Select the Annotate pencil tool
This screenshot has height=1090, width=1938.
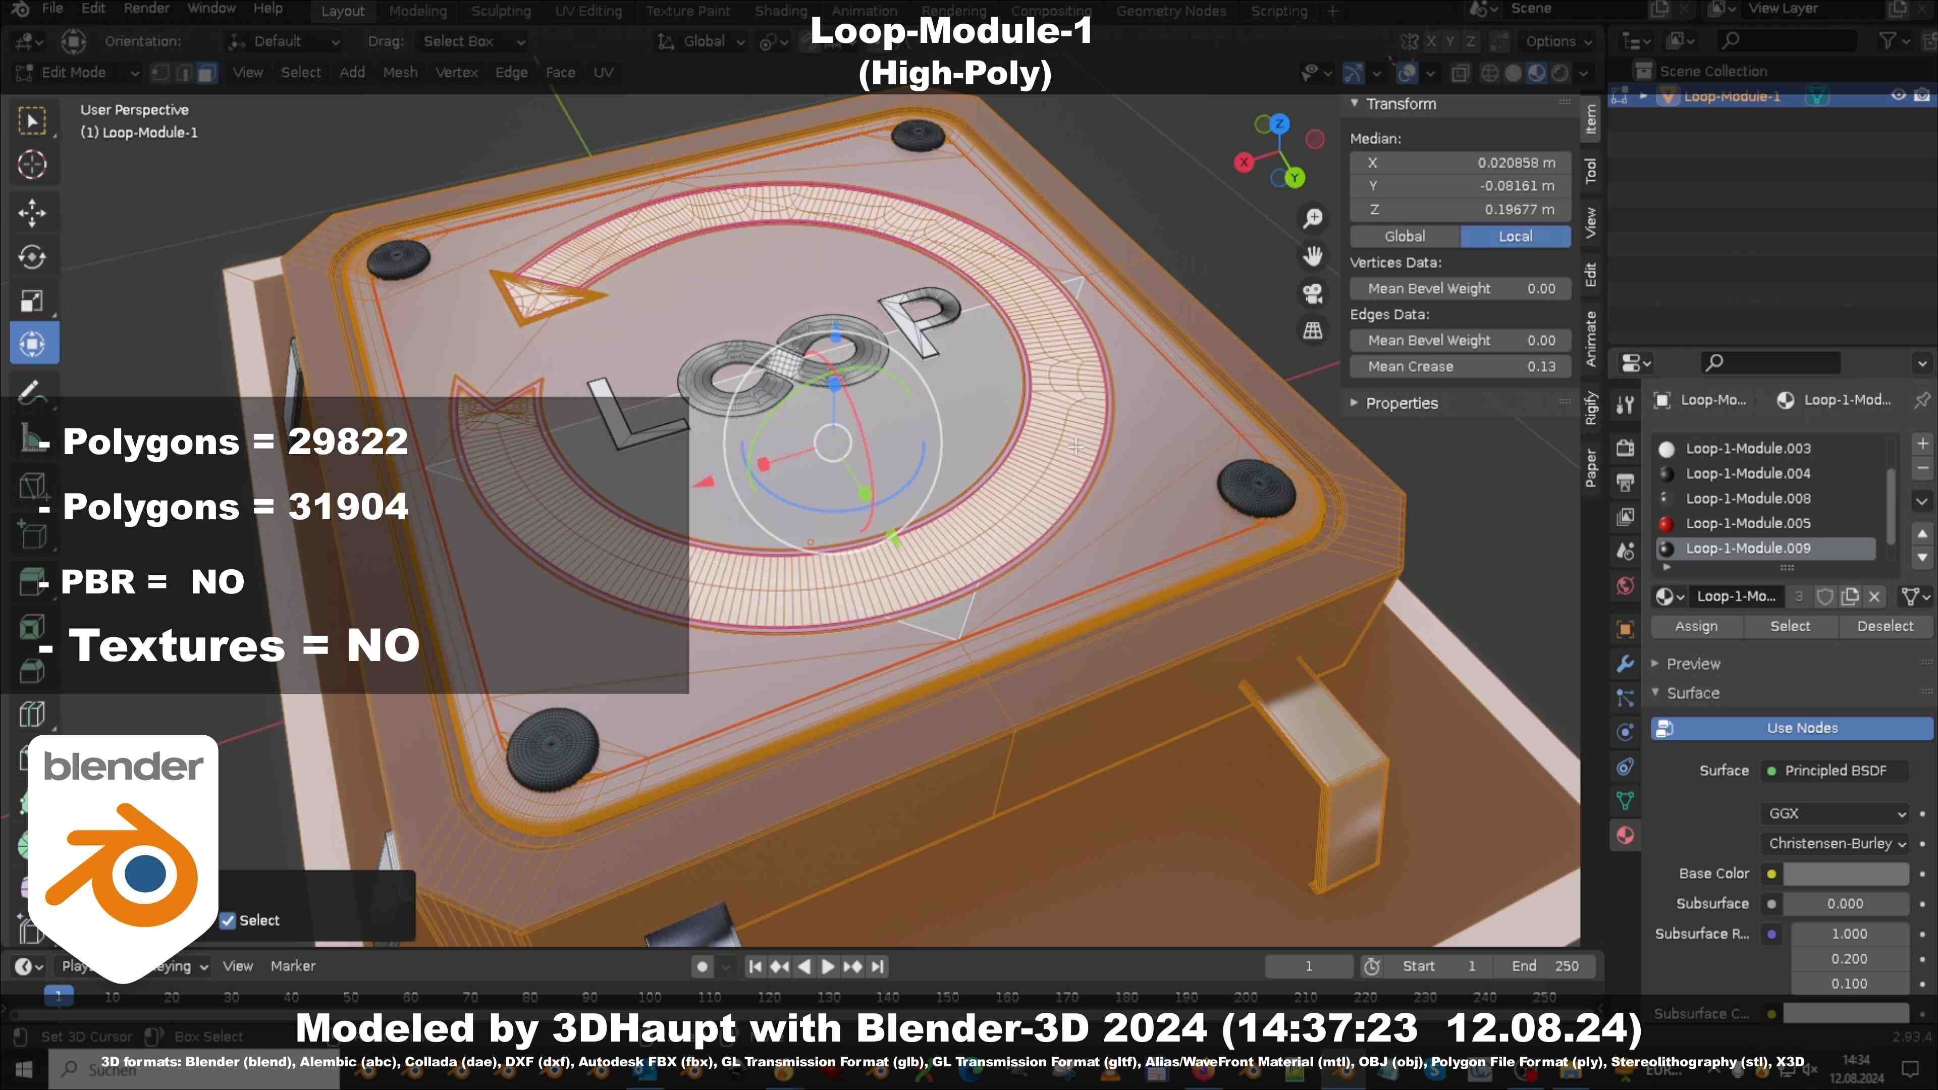click(x=32, y=392)
